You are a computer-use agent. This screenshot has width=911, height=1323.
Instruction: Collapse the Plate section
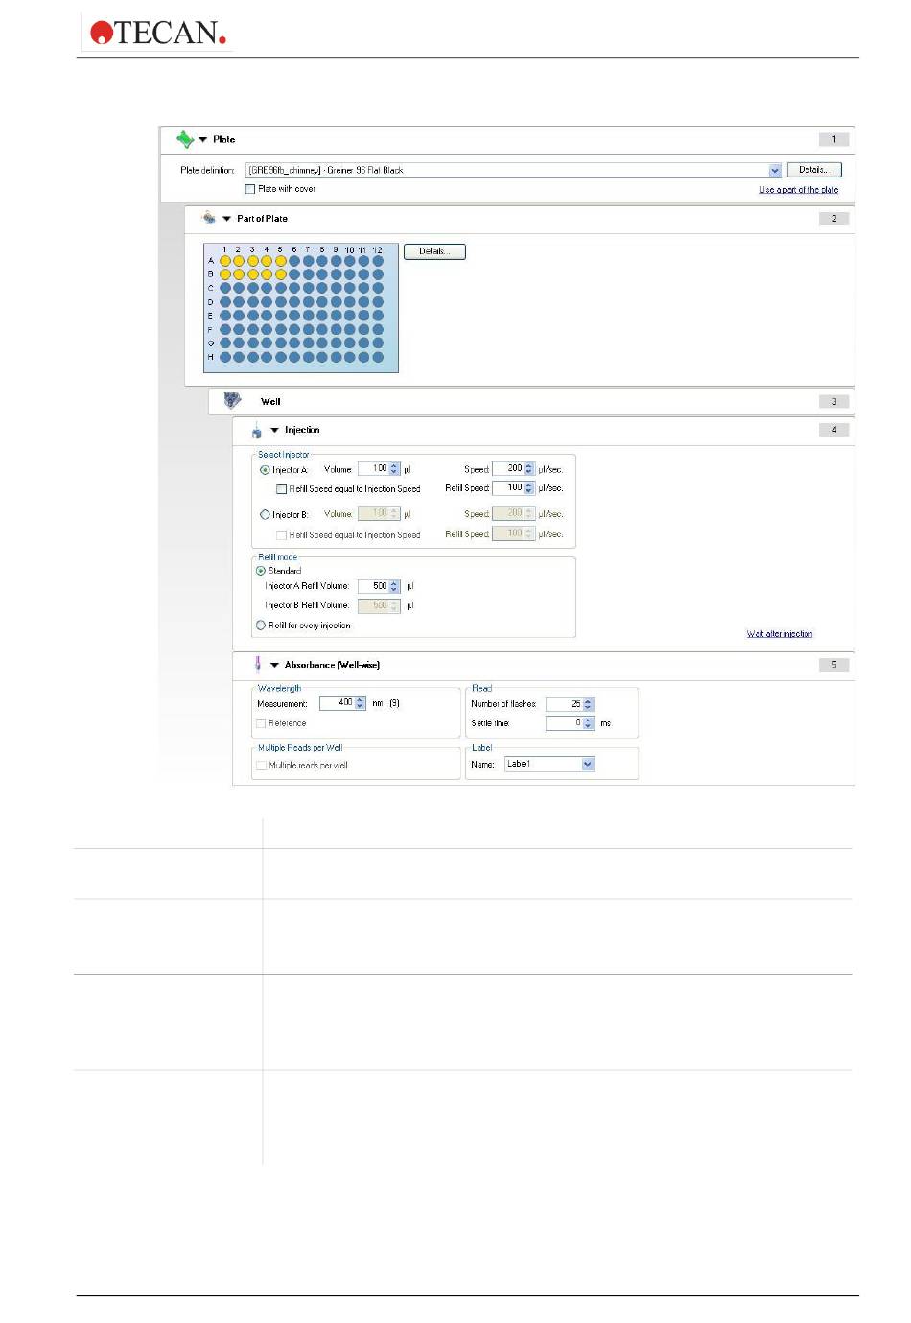pos(202,140)
